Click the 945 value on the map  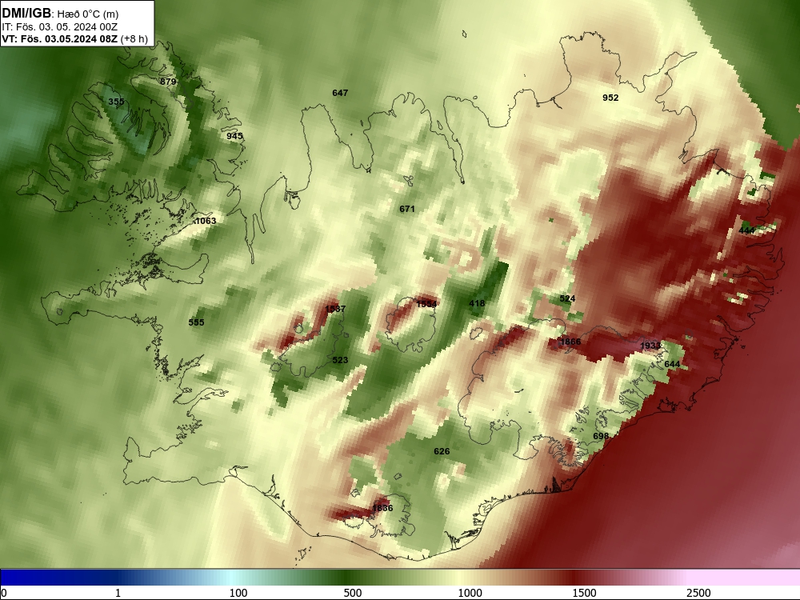(x=234, y=136)
